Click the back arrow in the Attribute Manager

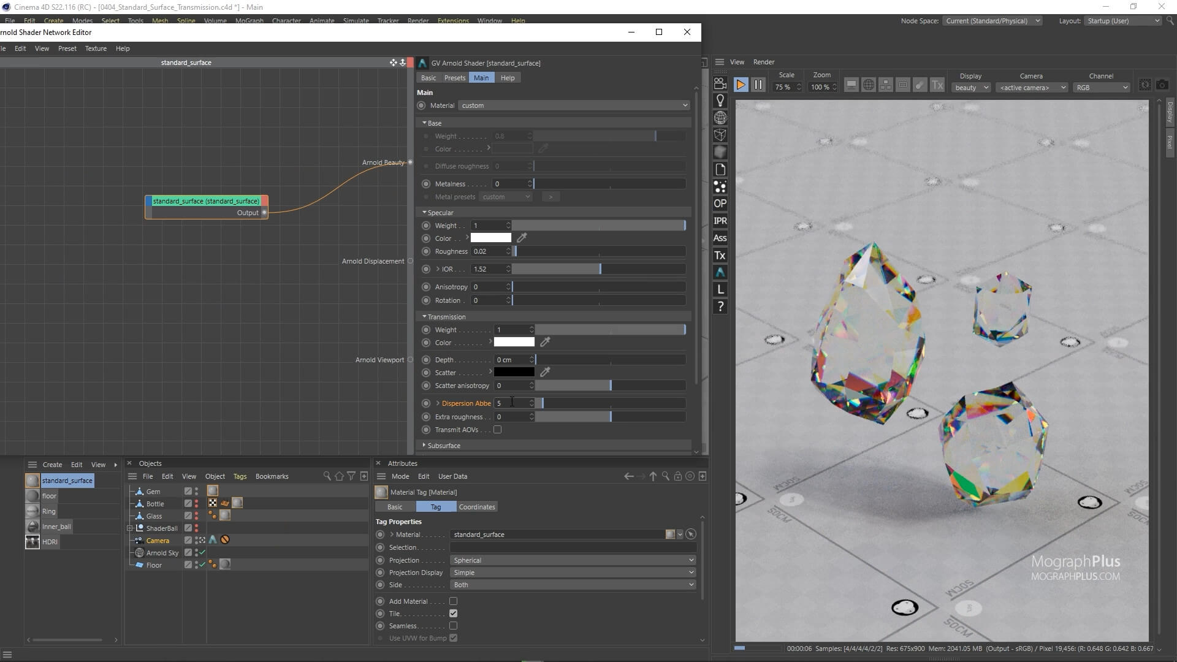[628, 476]
